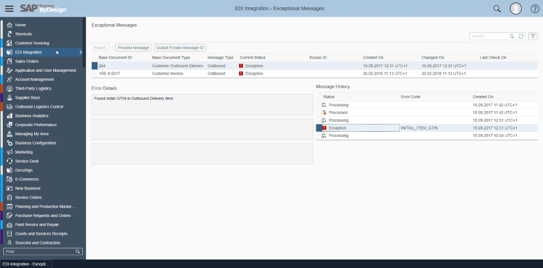Screen dimensions: 543x268
Task: Open the user profile avatar
Action: tap(516, 8)
